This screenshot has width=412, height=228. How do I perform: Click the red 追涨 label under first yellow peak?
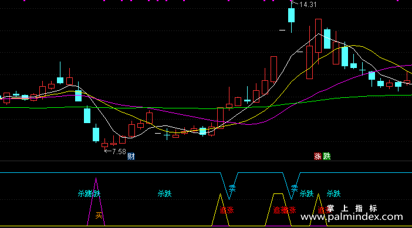tap(227, 210)
